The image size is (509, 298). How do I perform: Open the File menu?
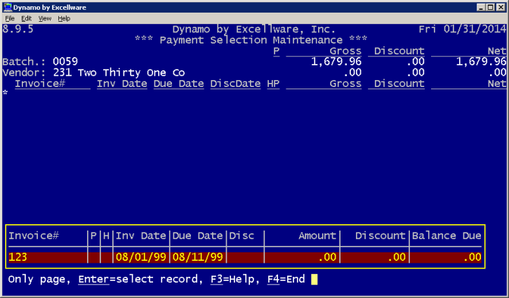[x=10, y=18]
